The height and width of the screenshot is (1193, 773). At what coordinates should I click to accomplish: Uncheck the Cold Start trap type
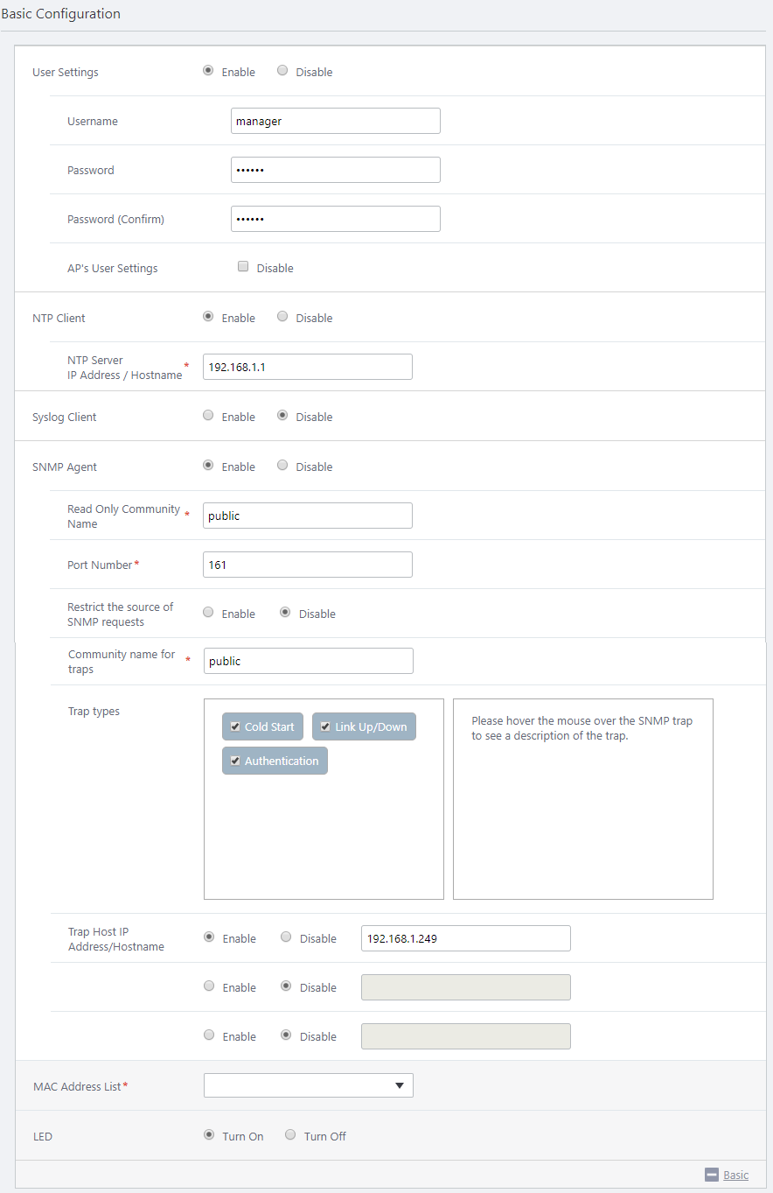click(x=235, y=726)
